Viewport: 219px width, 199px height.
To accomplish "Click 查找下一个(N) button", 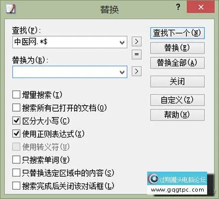I will coord(177,33).
